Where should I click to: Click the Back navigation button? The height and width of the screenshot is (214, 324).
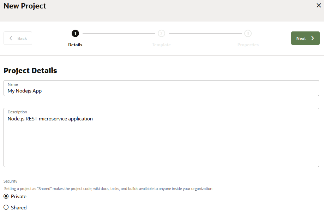tap(18, 38)
